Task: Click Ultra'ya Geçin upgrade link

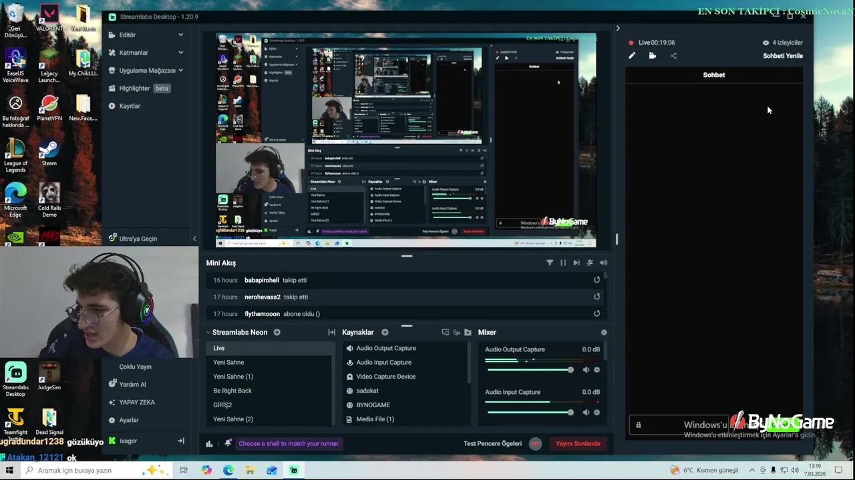Action: point(132,239)
